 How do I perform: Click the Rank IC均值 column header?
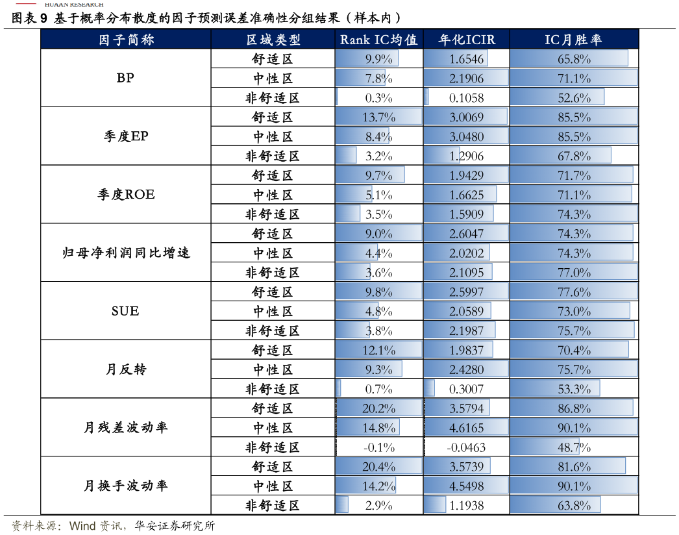379,40
